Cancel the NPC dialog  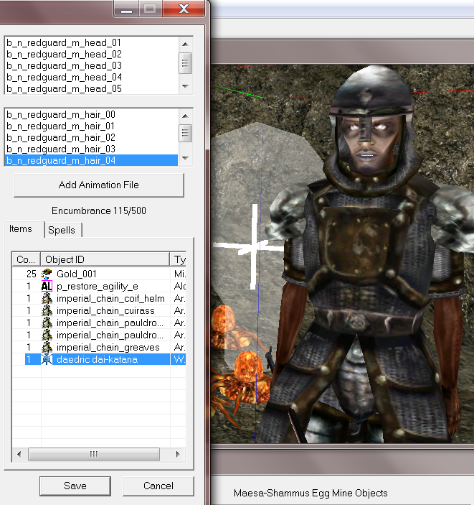pos(158,486)
